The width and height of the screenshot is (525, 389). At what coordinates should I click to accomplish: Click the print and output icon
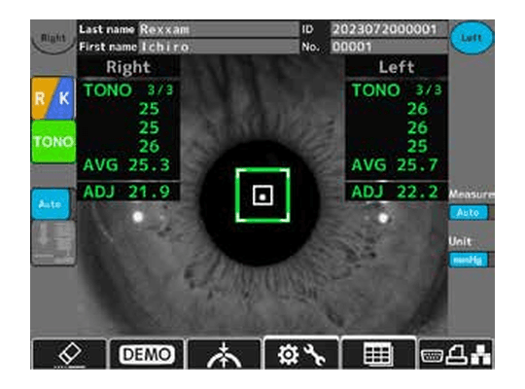pos(456,354)
